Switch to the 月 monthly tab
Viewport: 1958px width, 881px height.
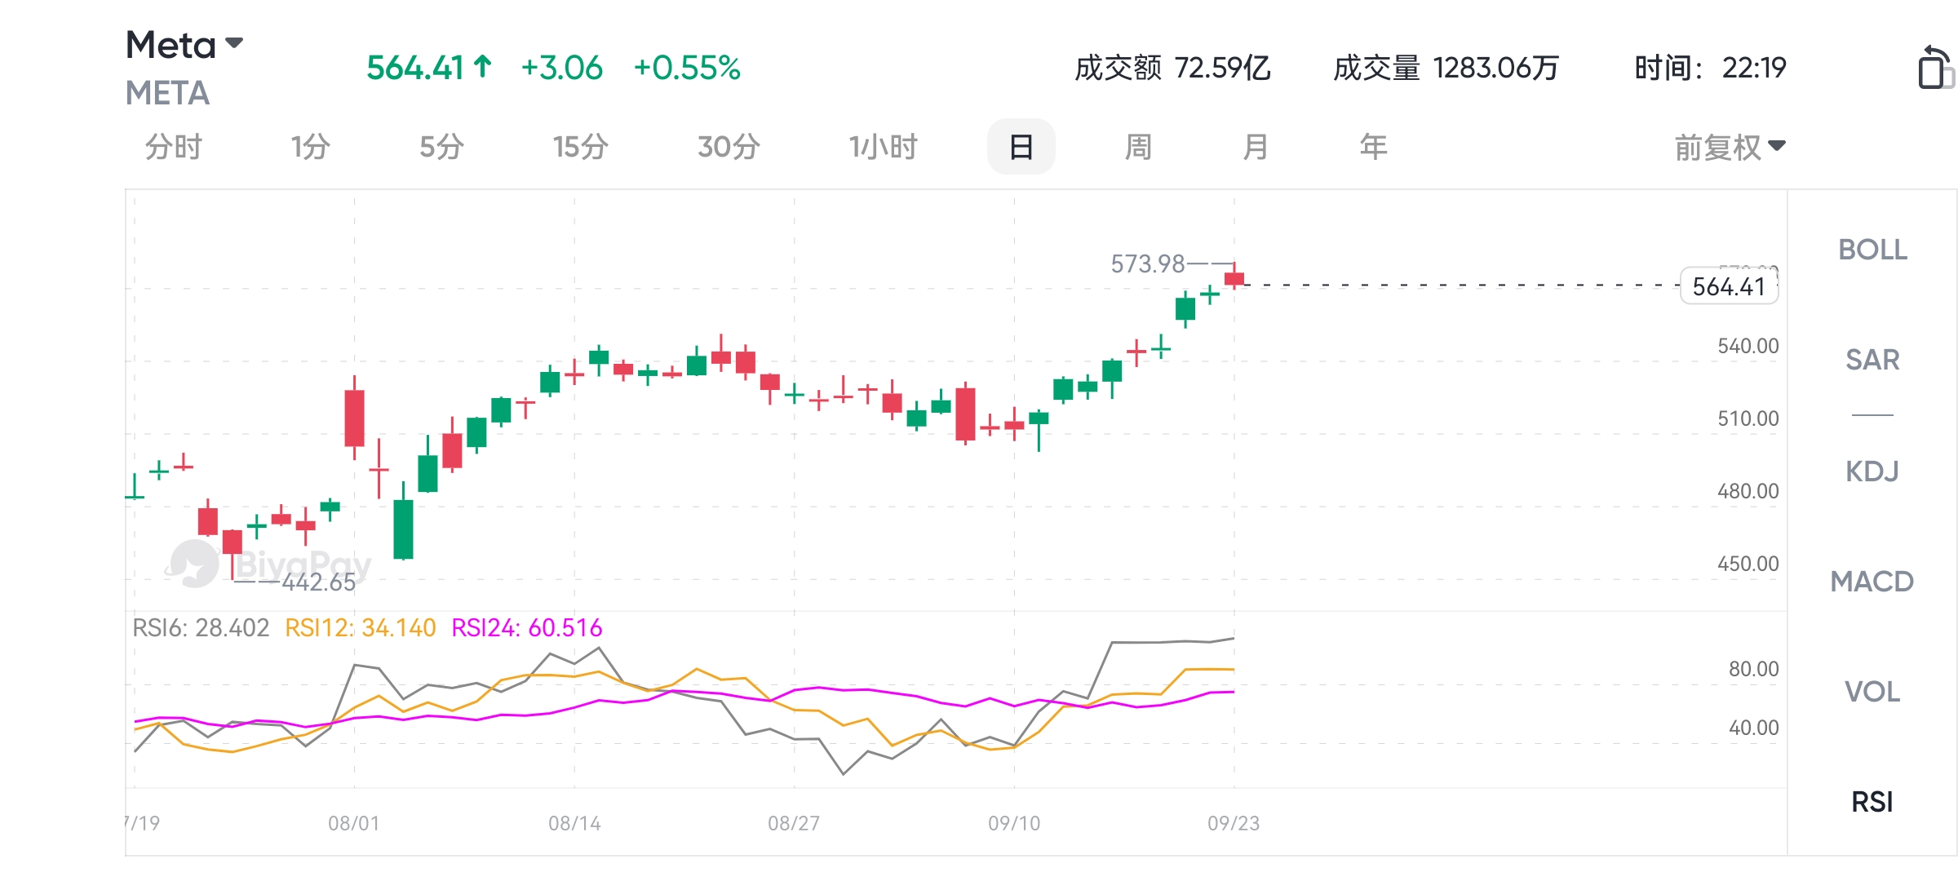point(1256,148)
